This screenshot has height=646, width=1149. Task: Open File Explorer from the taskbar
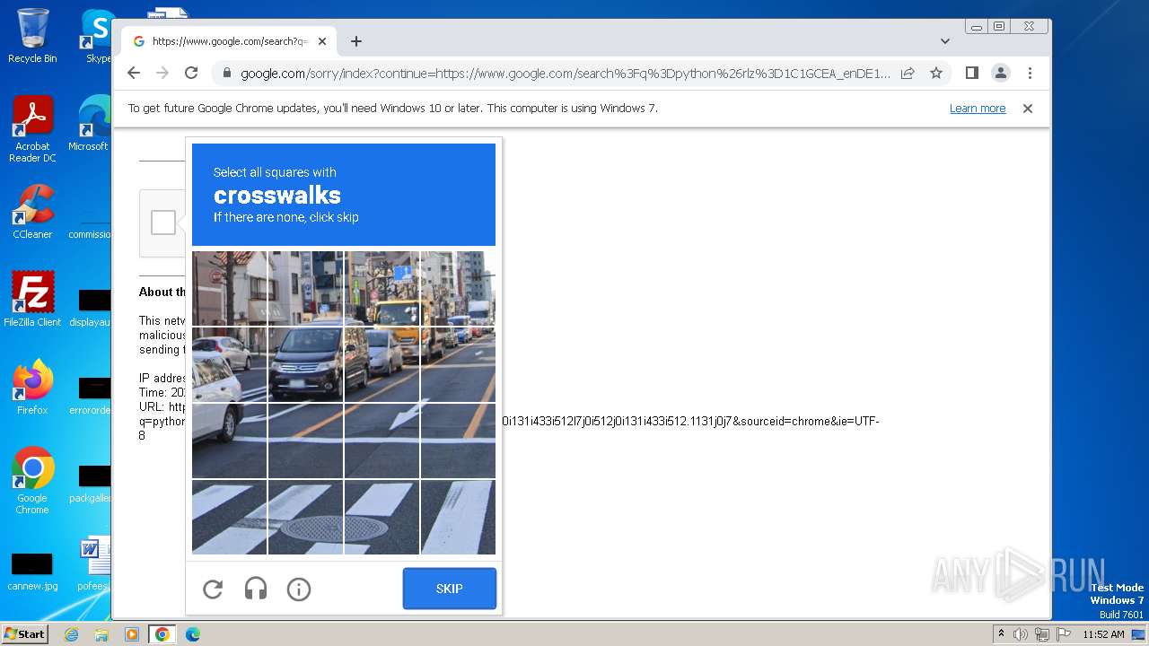click(101, 634)
